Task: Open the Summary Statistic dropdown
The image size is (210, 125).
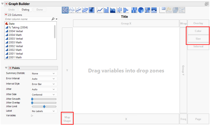Action: [x=44, y=73]
